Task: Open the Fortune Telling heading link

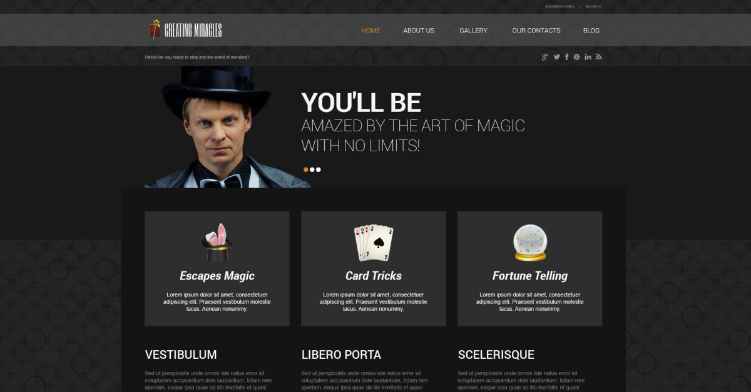Action: coord(530,276)
